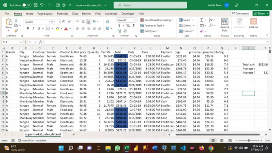
Task: Click the Cut scissors icon
Action: coord(16,20)
